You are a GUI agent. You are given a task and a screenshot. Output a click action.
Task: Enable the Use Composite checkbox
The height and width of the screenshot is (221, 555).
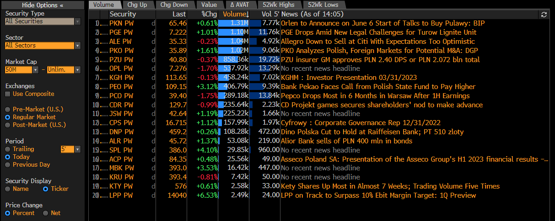8,94
